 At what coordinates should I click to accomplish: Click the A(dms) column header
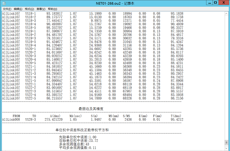55,116
